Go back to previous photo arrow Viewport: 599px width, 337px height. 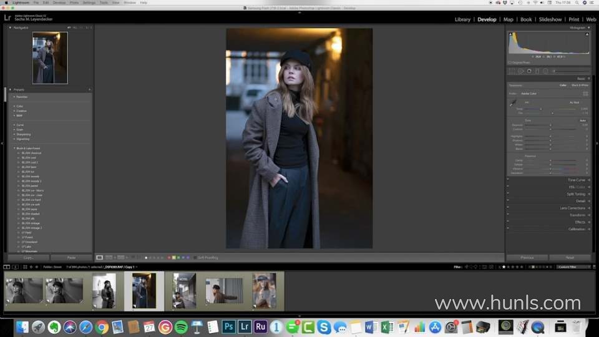(31, 266)
